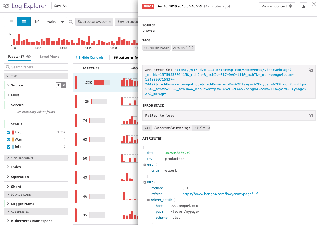Select the 63 matches pattern row
The height and width of the screenshot is (225, 317).
(106, 139)
